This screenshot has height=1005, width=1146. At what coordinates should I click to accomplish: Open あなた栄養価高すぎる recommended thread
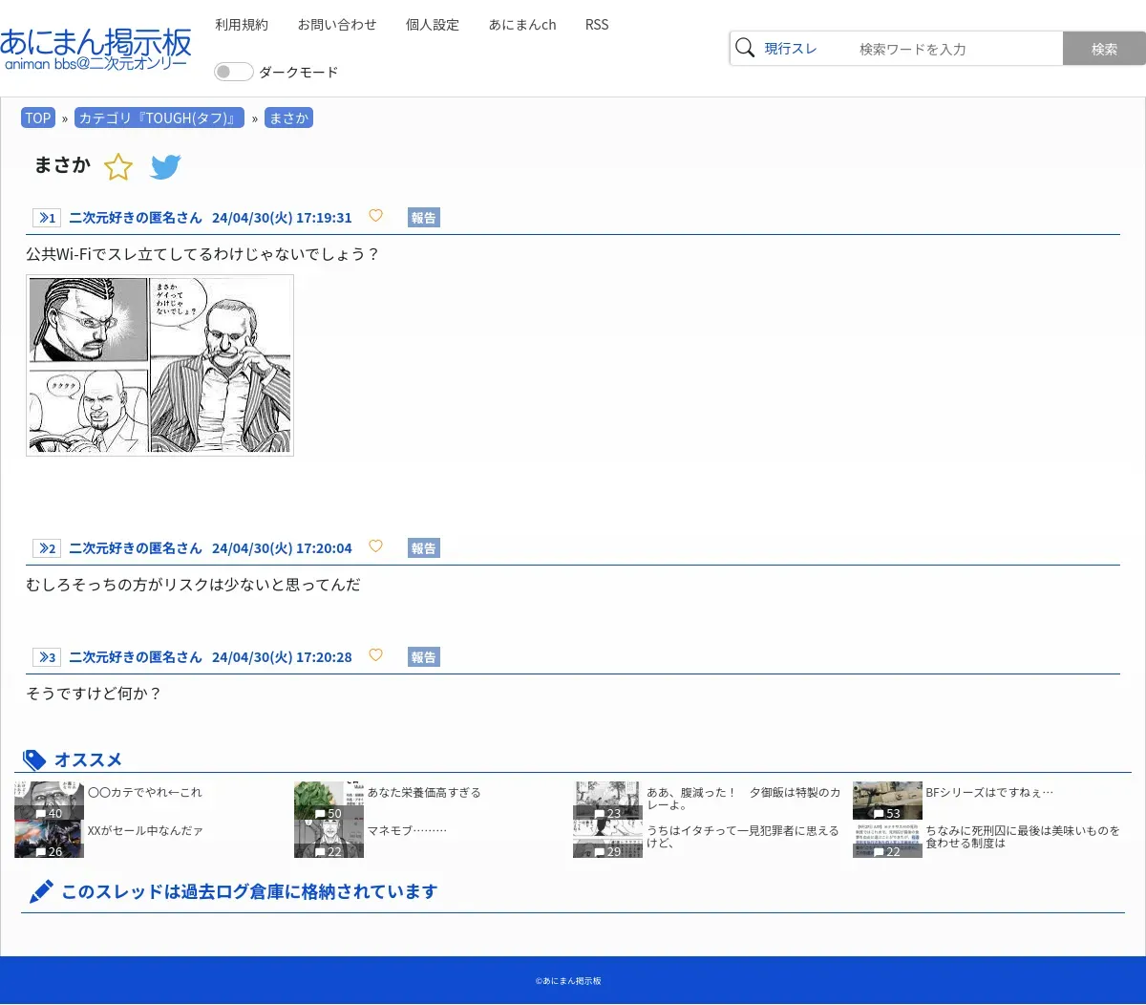(424, 793)
